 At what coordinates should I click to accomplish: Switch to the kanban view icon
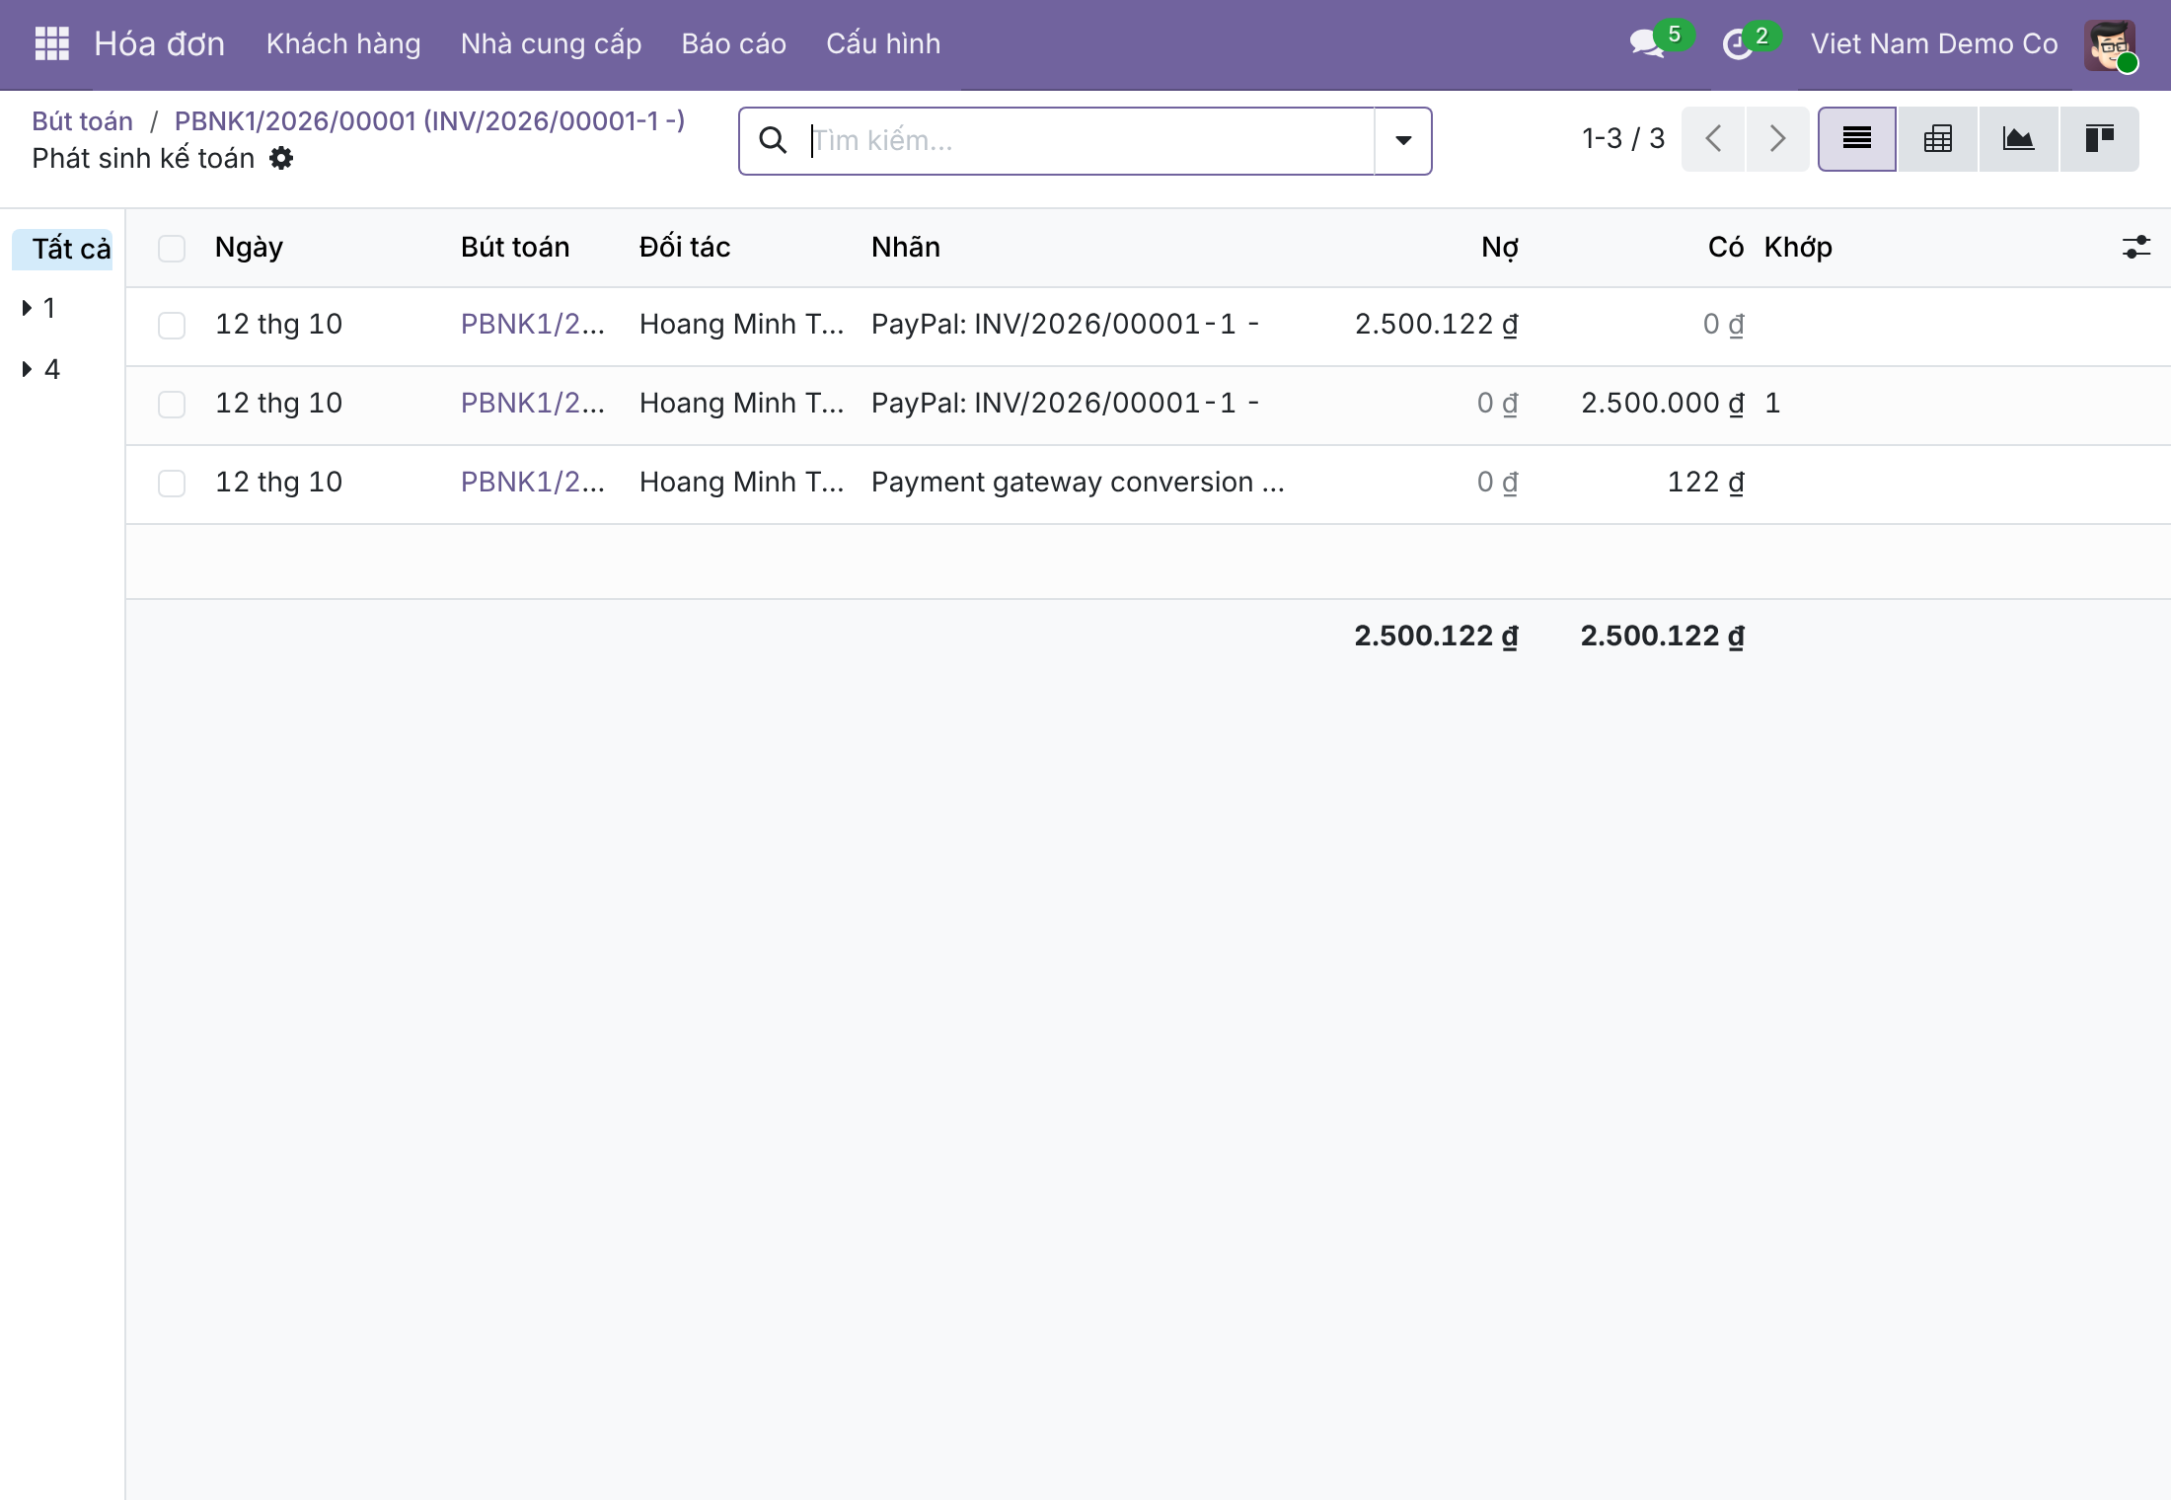click(x=2099, y=139)
